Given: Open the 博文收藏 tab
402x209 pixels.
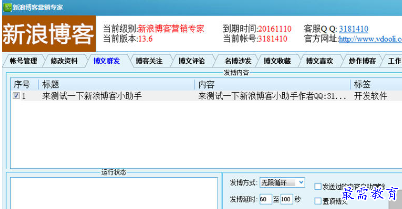Looking at the screenshot, I should pos(277,61).
